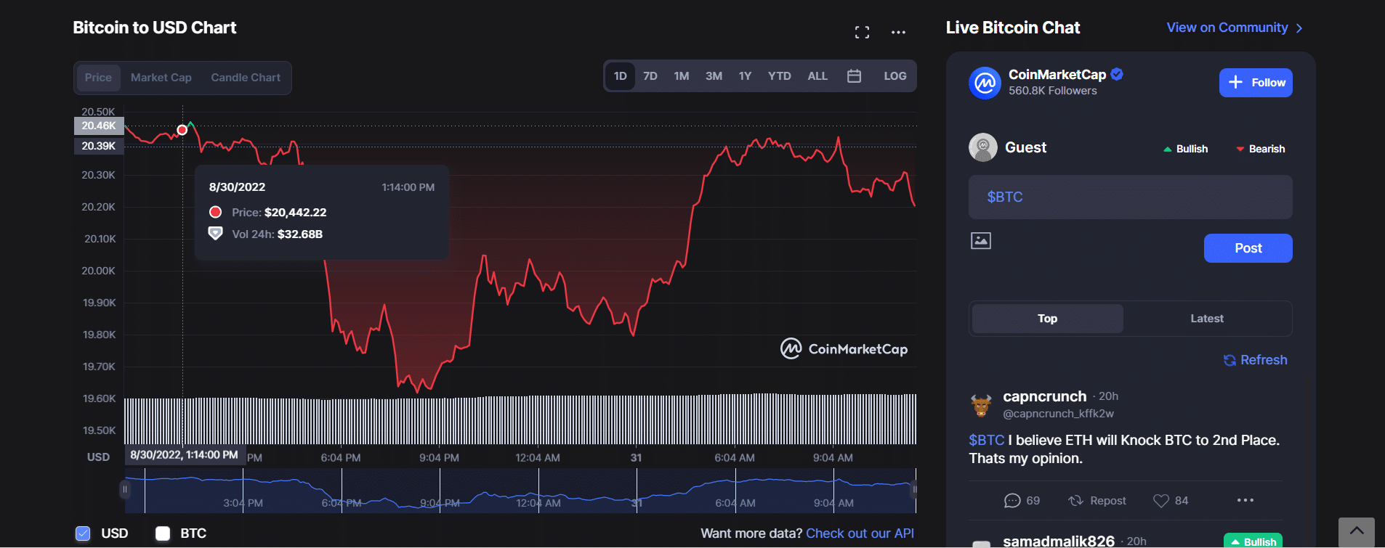
Task: Open capncrunch post more options menu
Action: click(x=1245, y=500)
